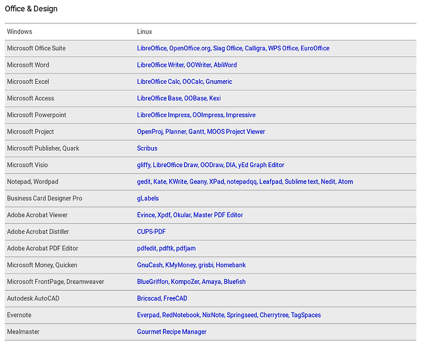Click the Kate link
The image size is (422, 344).
coord(159,182)
